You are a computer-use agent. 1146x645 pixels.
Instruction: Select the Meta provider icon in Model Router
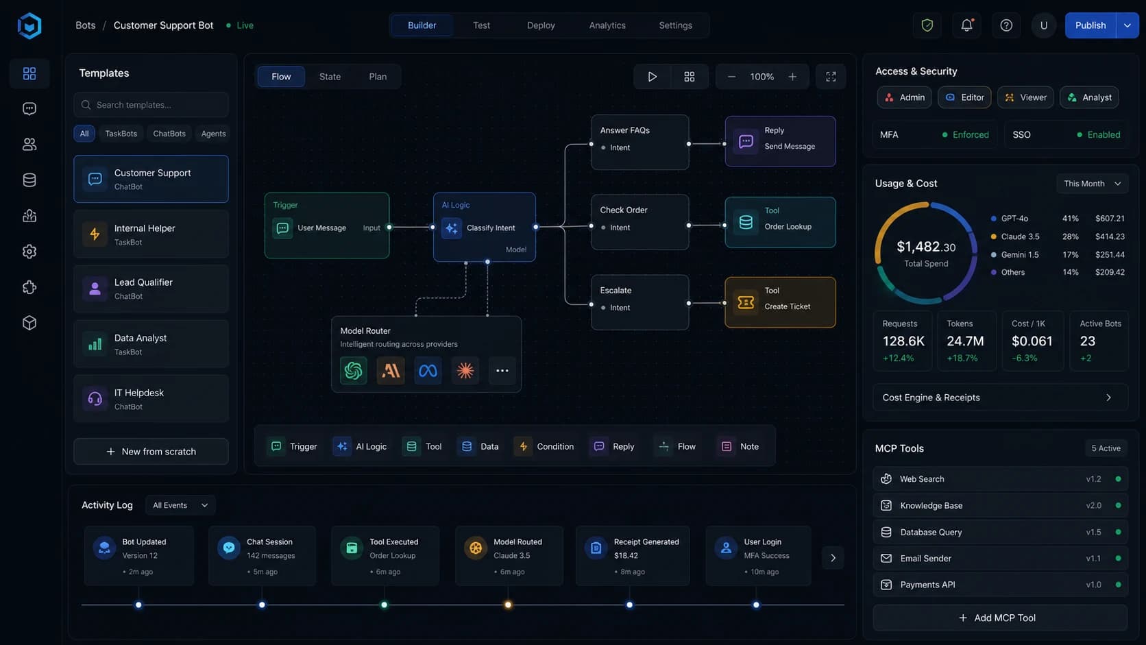pos(428,371)
